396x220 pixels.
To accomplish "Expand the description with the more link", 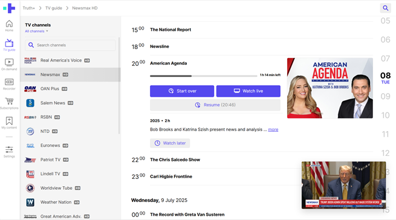I will click(x=273, y=129).
